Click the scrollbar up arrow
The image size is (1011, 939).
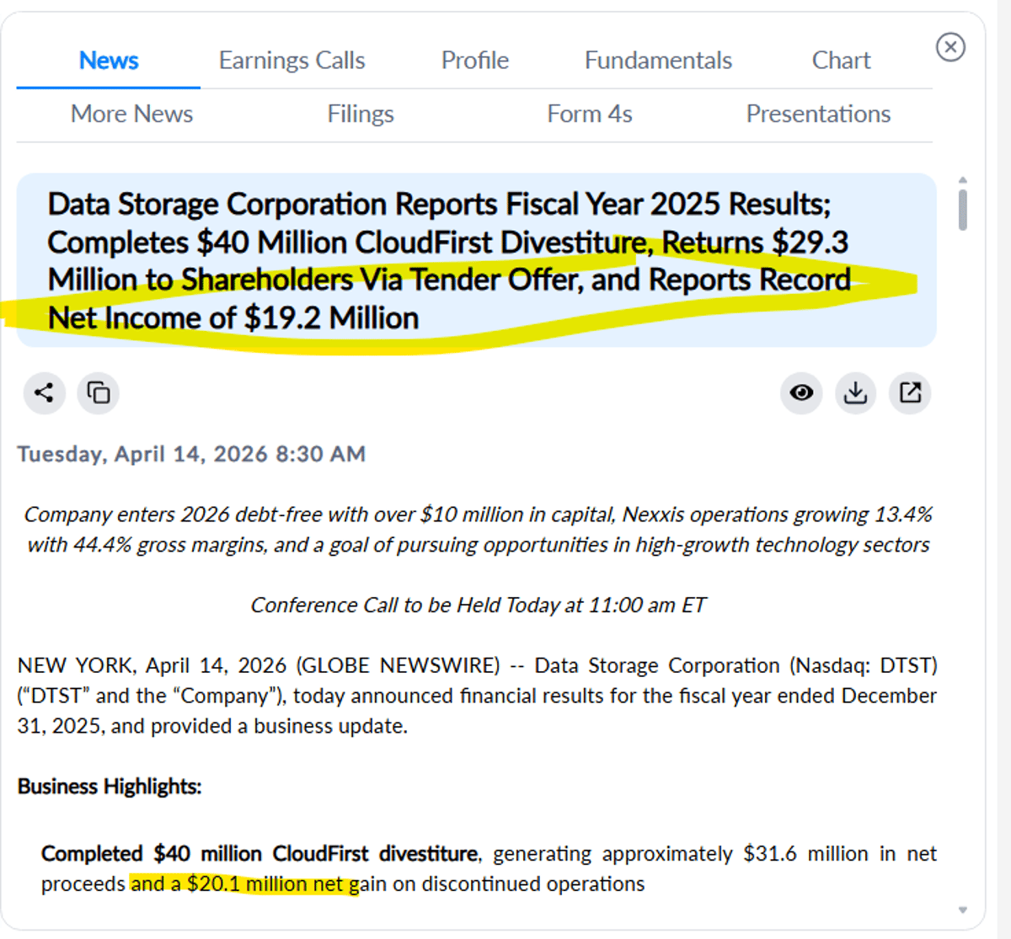[x=963, y=179]
